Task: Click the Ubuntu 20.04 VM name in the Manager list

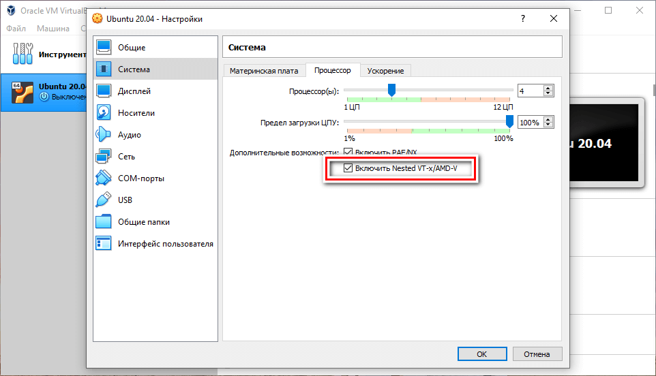Action: (63, 87)
